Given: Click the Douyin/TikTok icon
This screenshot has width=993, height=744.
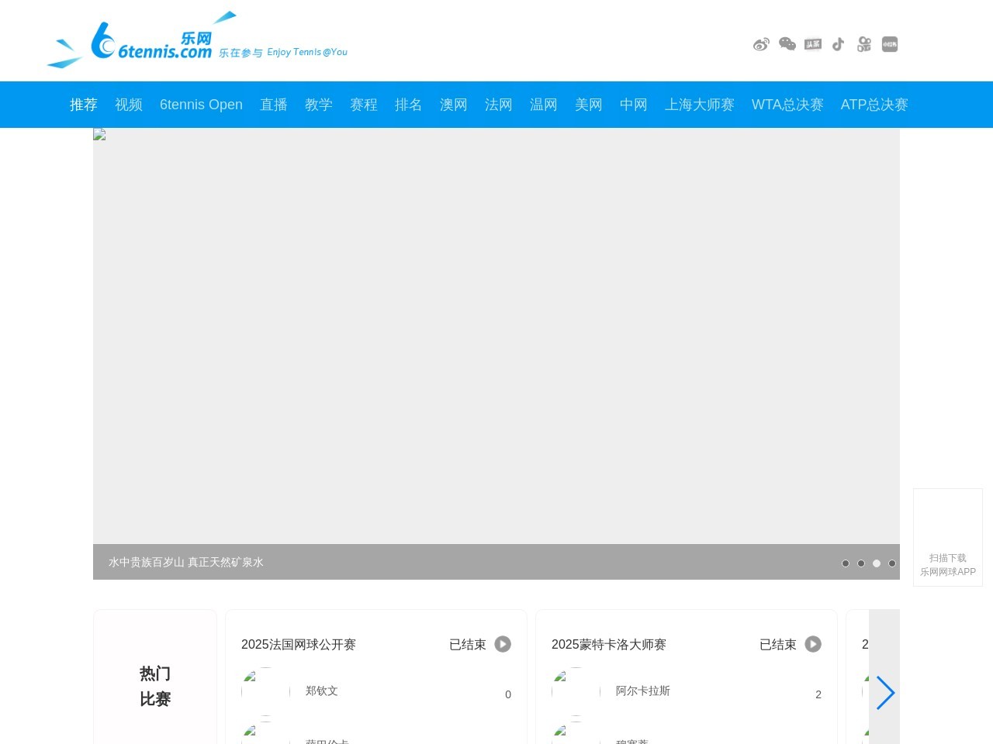Looking at the screenshot, I should [838, 44].
